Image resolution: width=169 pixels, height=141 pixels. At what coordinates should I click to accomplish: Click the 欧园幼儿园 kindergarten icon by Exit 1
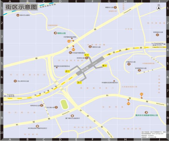[87, 58]
